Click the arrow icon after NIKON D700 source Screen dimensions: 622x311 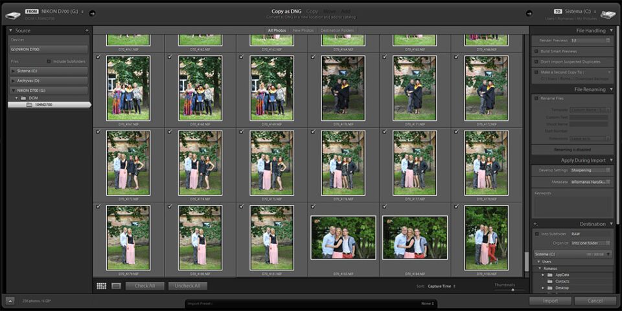click(x=92, y=14)
